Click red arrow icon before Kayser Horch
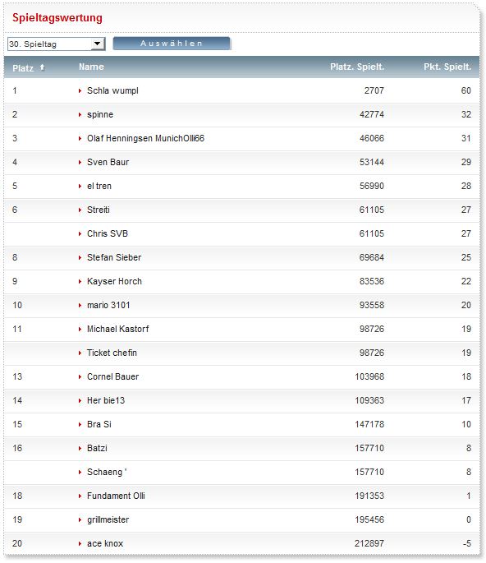The height and width of the screenshot is (563, 486). [x=80, y=281]
